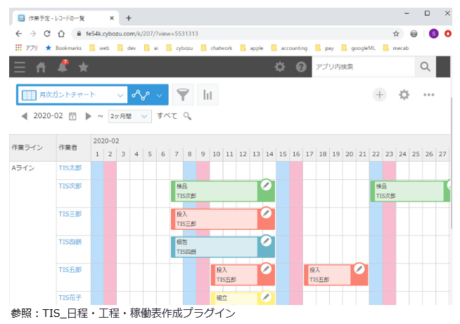The width and height of the screenshot is (460, 324).
Task: Open the purple S profile avatar
Action: click(433, 34)
